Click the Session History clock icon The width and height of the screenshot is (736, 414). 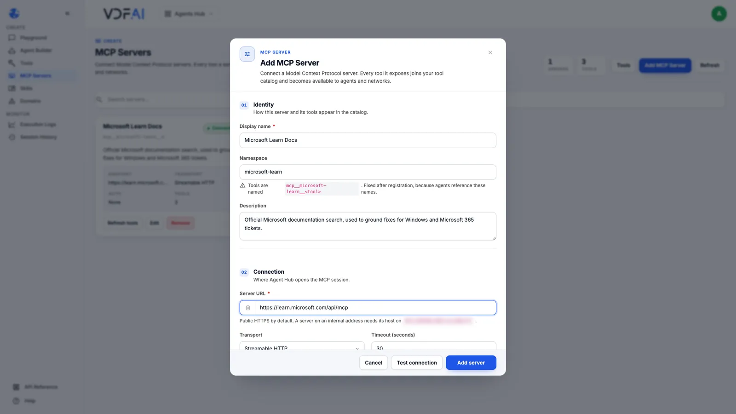(12, 137)
